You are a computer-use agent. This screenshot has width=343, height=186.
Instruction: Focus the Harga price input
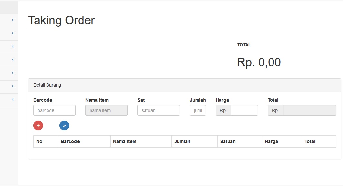[244, 110]
